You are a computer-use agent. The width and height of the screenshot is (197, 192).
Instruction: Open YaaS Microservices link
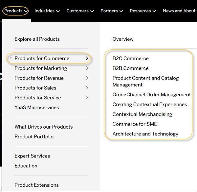point(37,108)
